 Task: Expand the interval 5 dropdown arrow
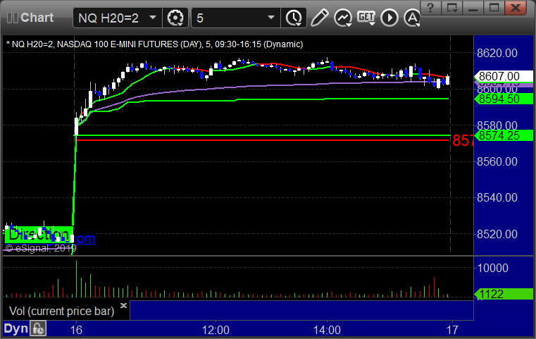coord(271,18)
